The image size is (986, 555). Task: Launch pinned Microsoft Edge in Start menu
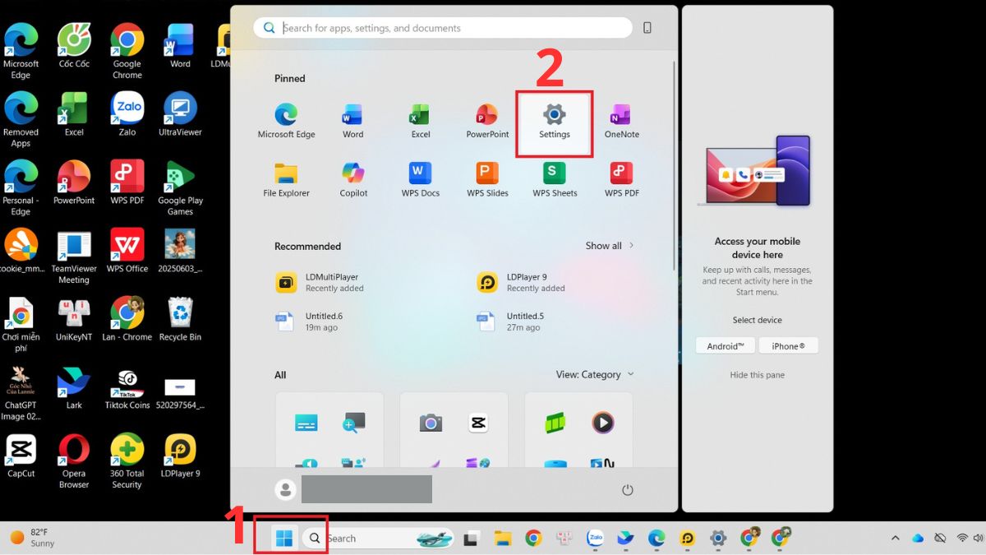286,121
